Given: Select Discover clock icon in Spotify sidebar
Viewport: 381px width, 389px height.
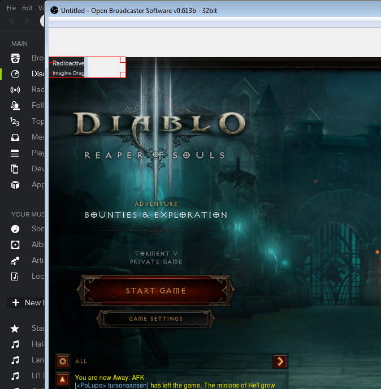Looking at the screenshot, I should tap(15, 74).
